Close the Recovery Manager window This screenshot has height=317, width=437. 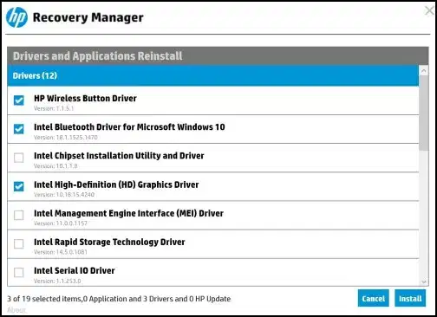click(x=430, y=10)
